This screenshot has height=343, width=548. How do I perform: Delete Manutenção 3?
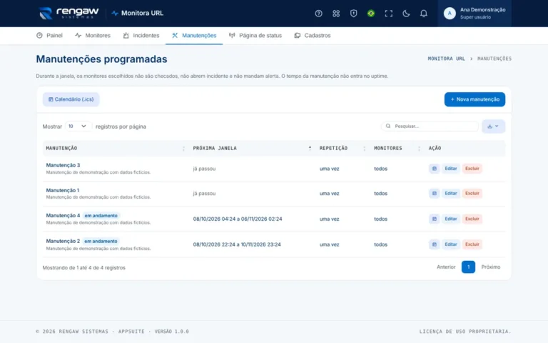point(472,169)
